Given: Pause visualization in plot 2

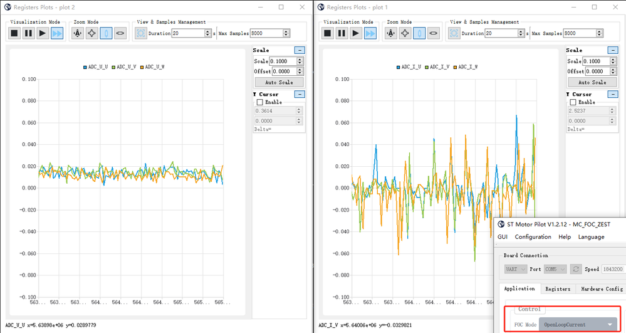Looking at the screenshot, I should tap(28, 33).
